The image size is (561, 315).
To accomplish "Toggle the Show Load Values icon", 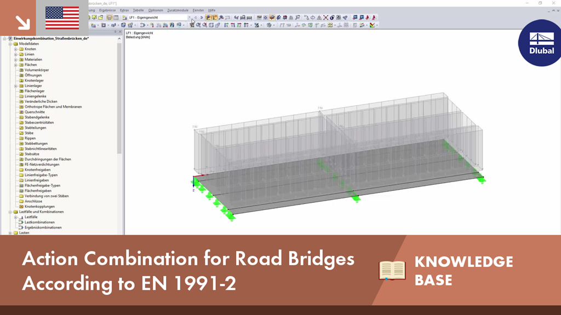I will (215, 17).
